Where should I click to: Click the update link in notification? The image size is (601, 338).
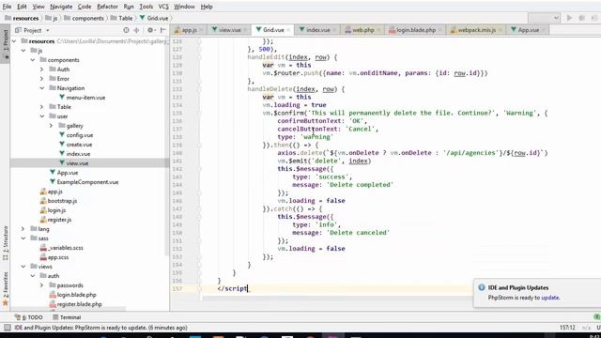[x=550, y=298]
